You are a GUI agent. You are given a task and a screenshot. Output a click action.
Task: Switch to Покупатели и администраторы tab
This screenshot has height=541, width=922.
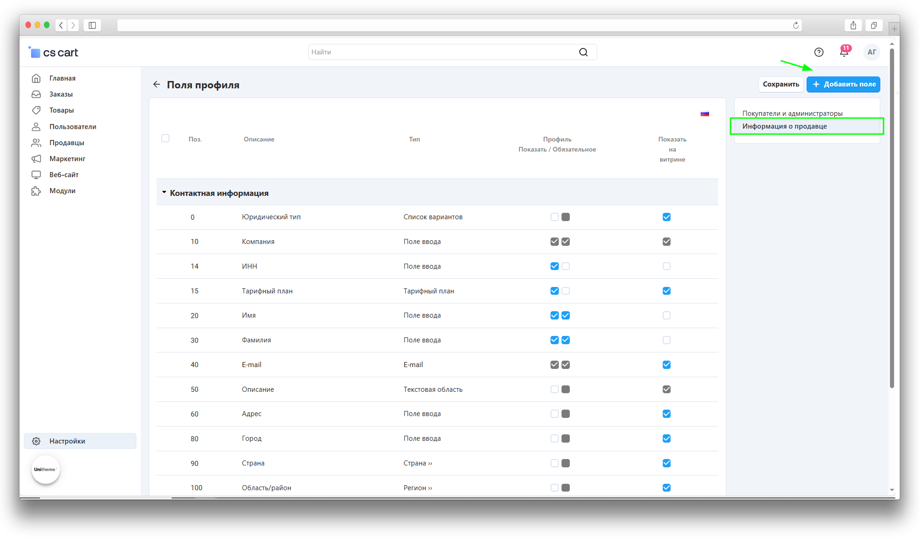(792, 114)
